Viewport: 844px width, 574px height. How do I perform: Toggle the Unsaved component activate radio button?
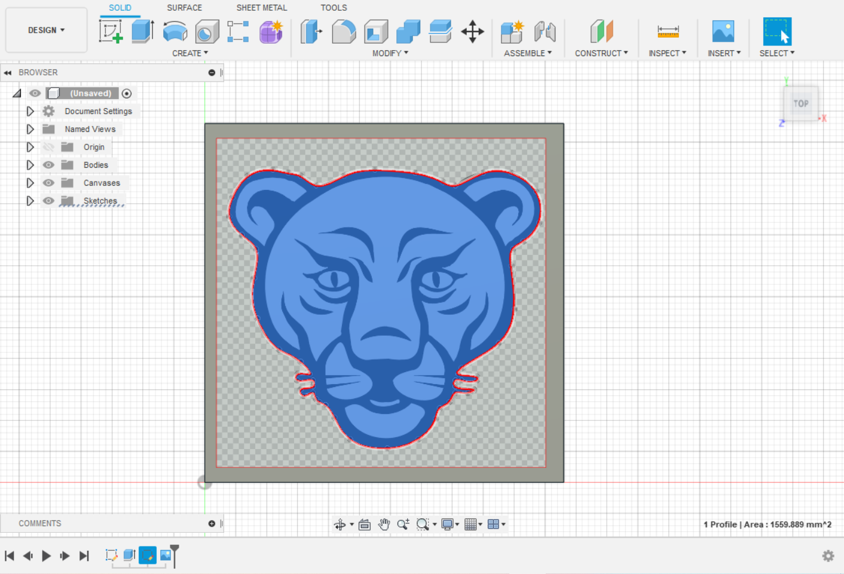[x=127, y=93]
